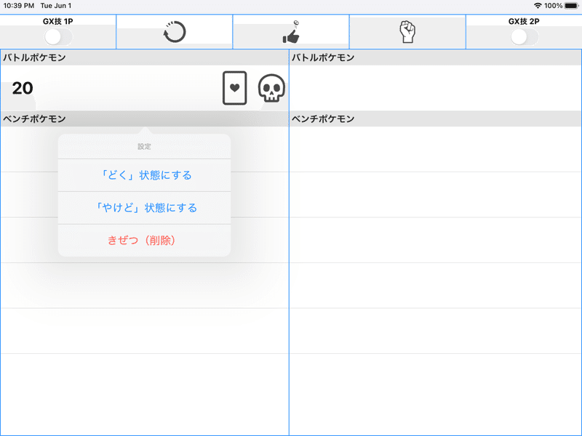Tap the heart card icon on 1P battle Pokémon
The image size is (582, 436).
click(234, 86)
